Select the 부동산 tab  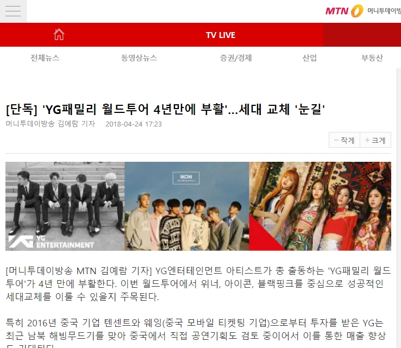(x=372, y=58)
